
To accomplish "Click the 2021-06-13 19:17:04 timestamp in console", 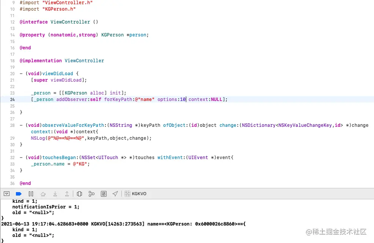I will (x=45, y=224).
